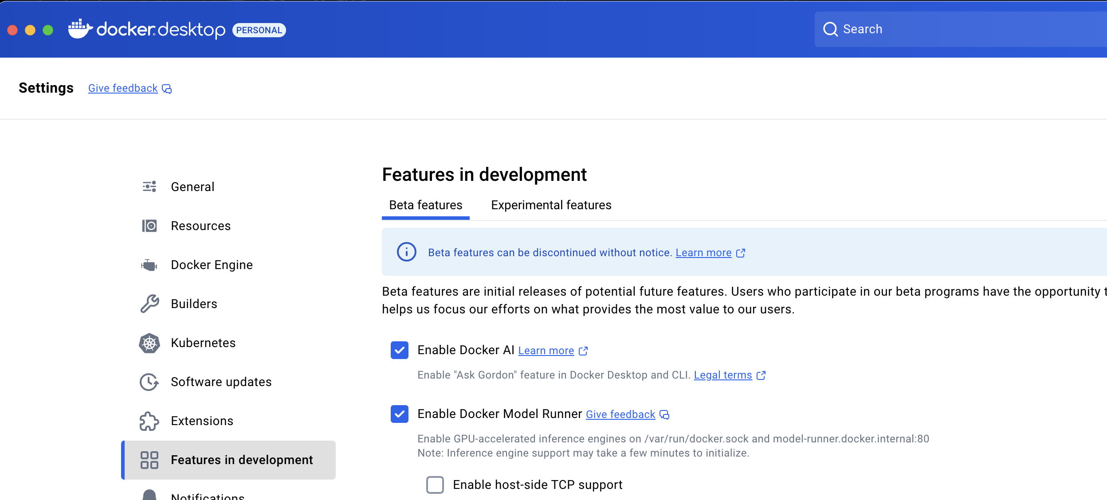Click external link icon beside Docker AI Learn more

(x=583, y=351)
